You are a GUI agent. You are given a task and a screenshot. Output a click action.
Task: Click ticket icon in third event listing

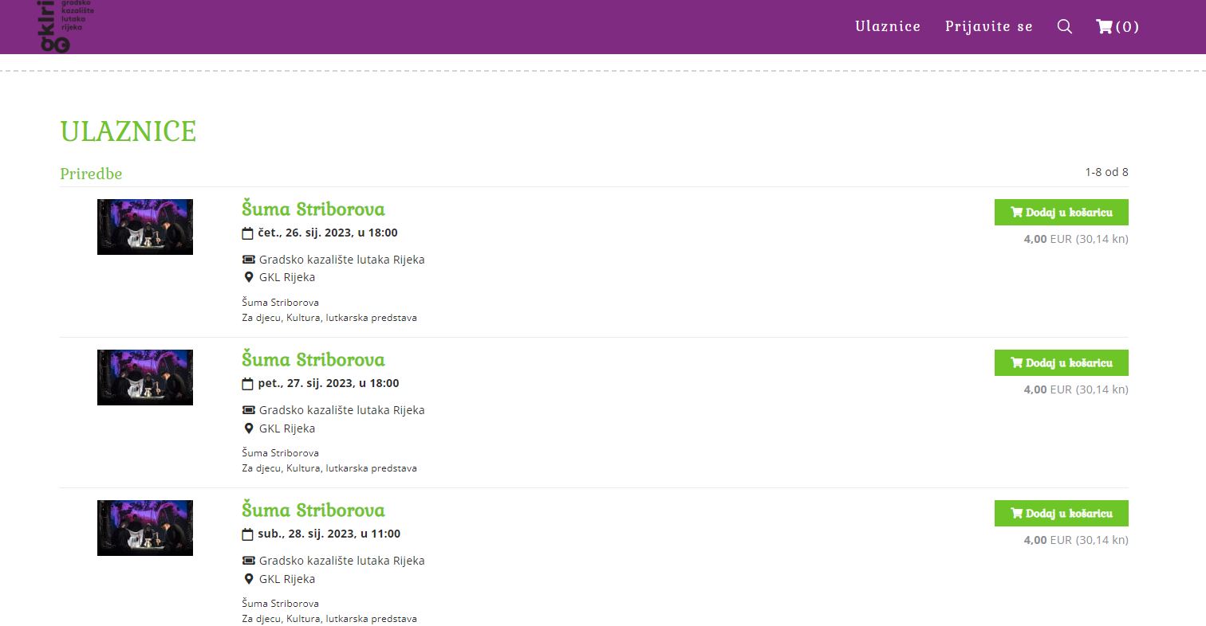[248, 561]
